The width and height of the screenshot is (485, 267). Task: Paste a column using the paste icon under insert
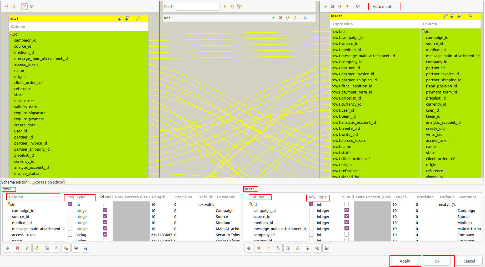coord(297,248)
